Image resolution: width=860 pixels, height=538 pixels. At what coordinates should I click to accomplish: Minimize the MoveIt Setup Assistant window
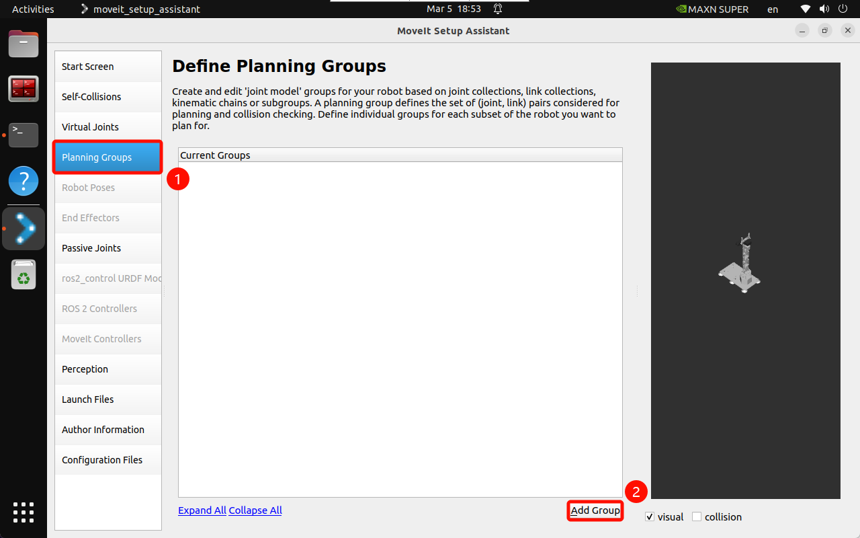tap(802, 31)
